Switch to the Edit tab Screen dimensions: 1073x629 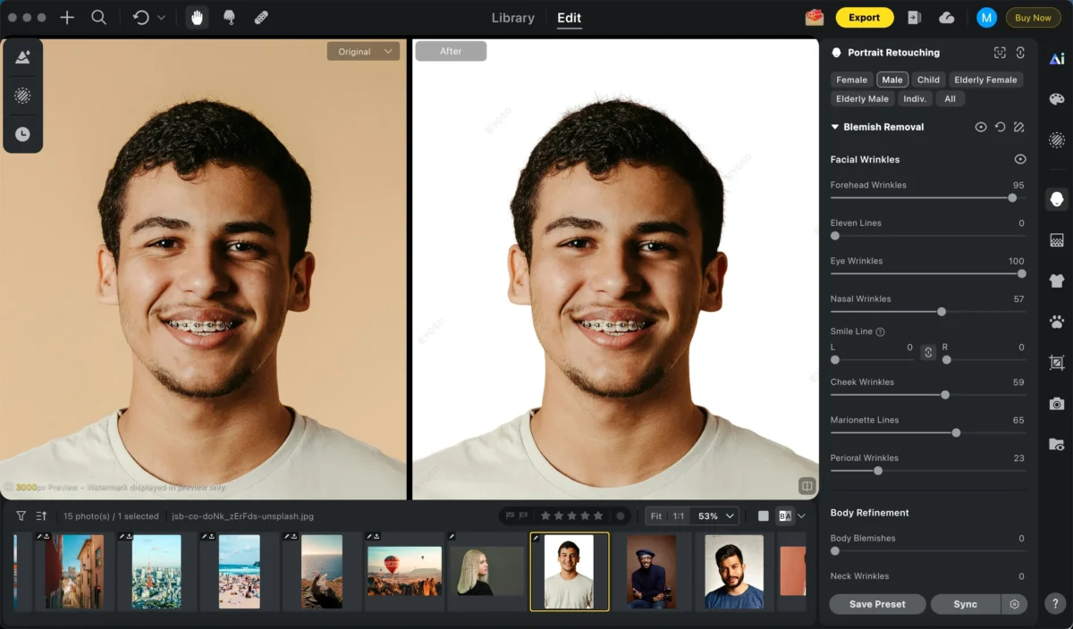pos(570,18)
